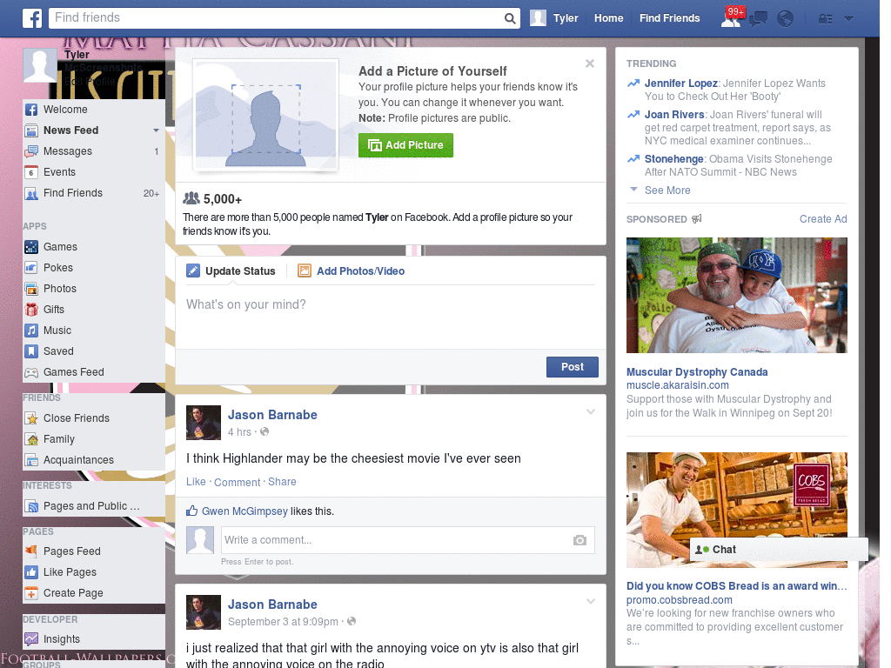The width and height of the screenshot is (891, 668).
Task: Click the Family house icon
Action: click(x=31, y=439)
